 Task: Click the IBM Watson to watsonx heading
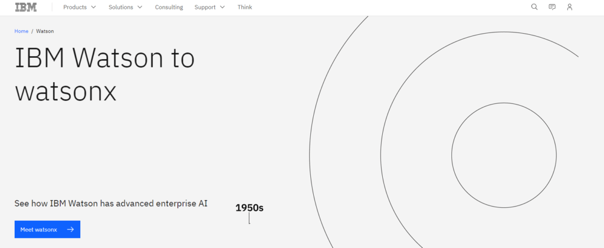104,74
